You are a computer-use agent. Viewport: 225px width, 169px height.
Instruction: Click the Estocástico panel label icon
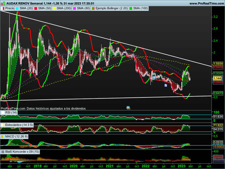[x=3, y=125]
